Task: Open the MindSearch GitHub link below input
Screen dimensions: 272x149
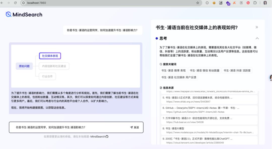Action: (x=99, y=136)
